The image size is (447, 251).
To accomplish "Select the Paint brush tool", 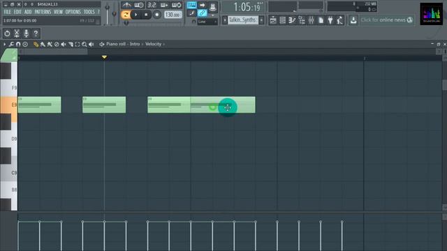I will point(43,44).
